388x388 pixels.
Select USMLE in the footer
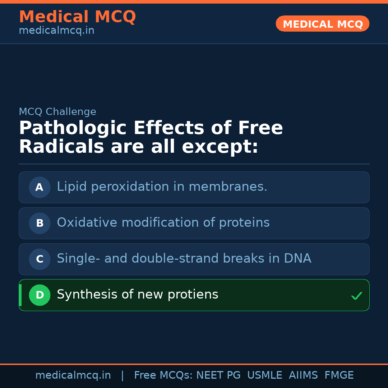[264, 375]
